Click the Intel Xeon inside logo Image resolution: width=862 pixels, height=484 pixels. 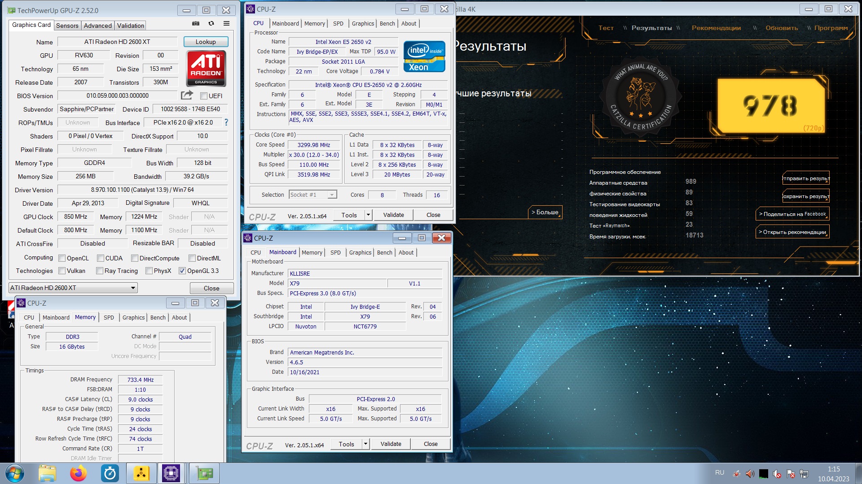click(424, 56)
